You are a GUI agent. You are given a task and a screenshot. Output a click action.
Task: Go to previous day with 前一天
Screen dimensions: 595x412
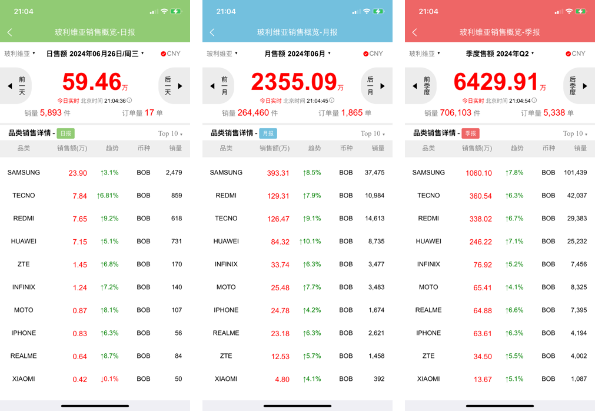coord(16,86)
